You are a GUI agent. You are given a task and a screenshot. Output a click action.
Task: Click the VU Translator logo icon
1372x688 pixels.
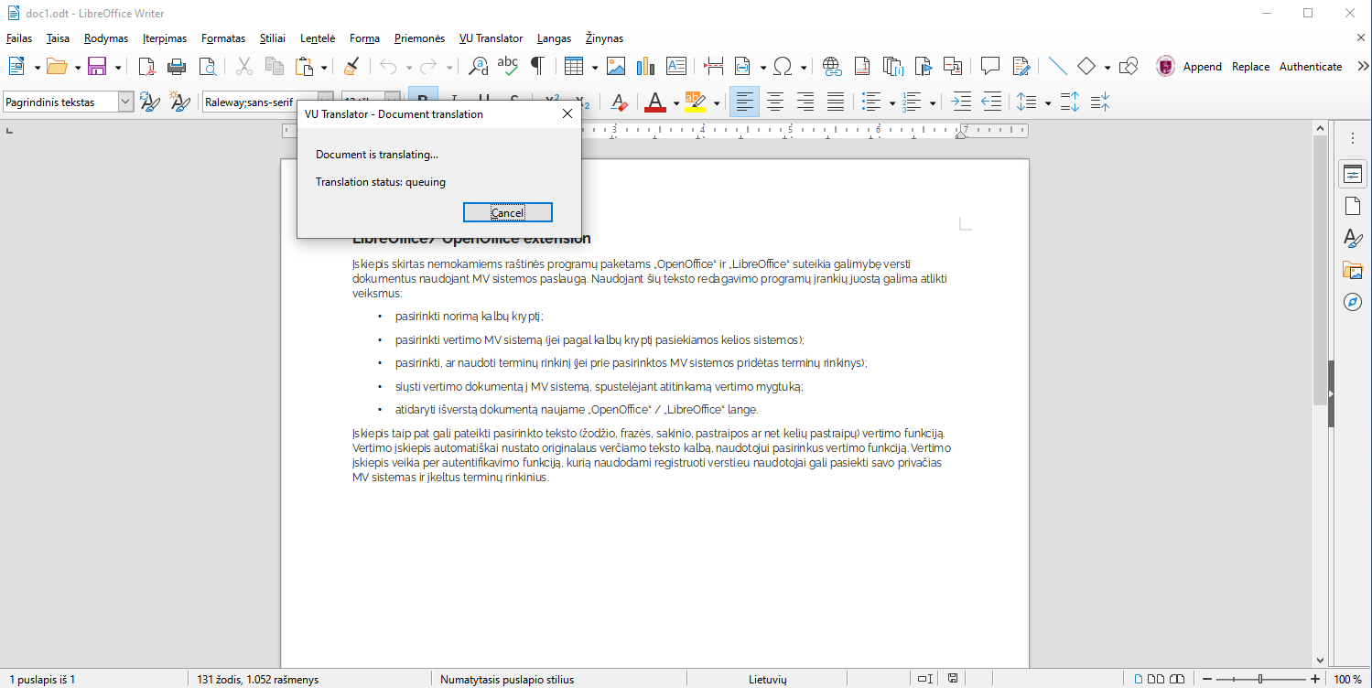pyautogui.click(x=1165, y=66)
